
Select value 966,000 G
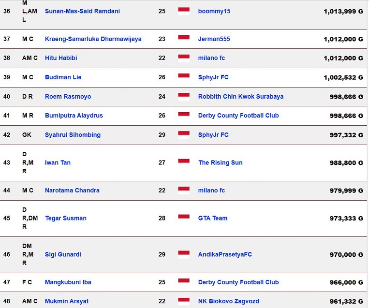(346, 282)
